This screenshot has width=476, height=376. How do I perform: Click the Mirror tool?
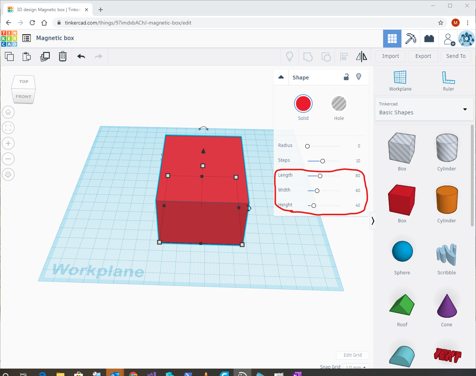point(361,56)
